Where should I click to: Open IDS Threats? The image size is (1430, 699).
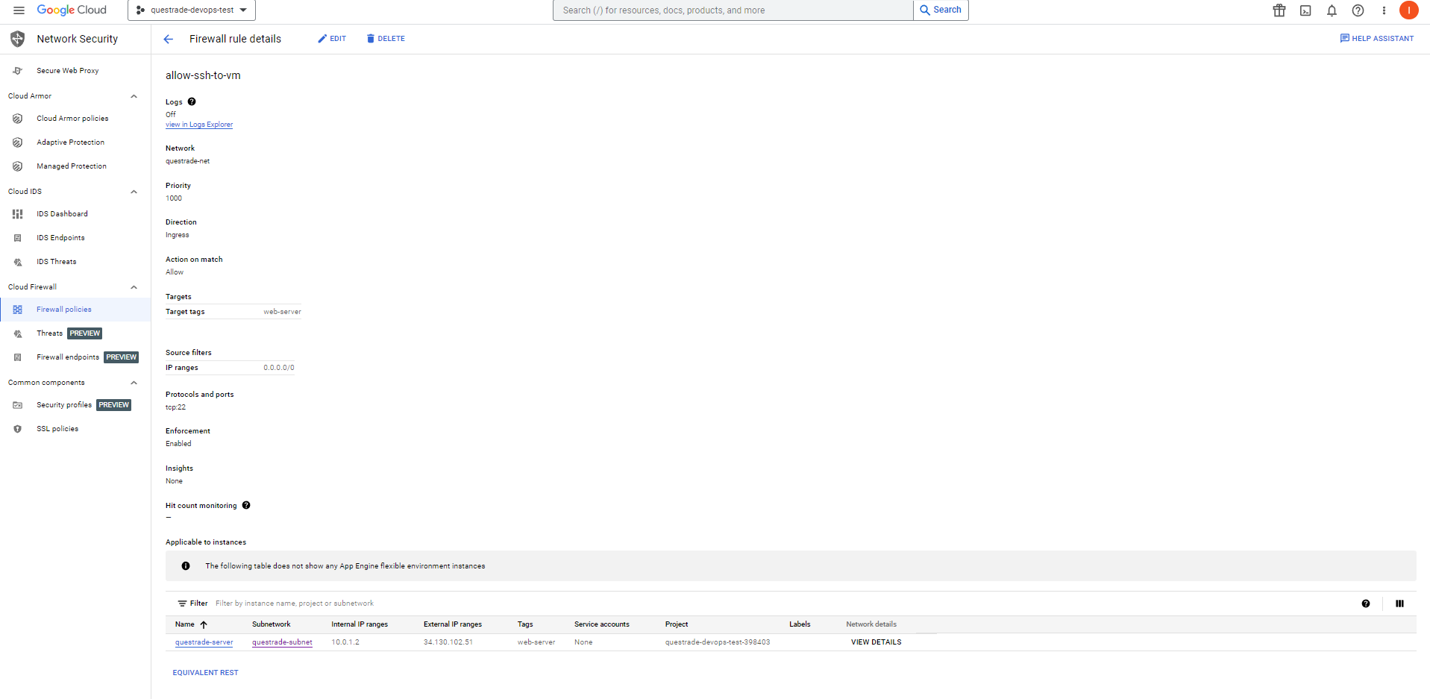pos(56,261)
